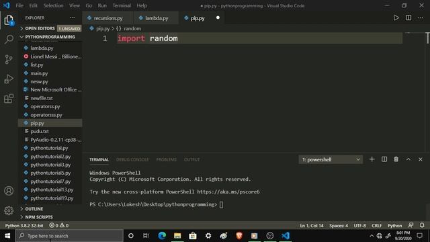Switch to Debug Console panel tab
The image size is (430, 242).
[x=132, y=160]
